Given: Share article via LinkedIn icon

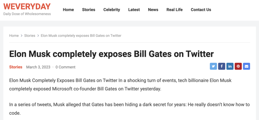Looking at the screenshot, I should 230,66.
